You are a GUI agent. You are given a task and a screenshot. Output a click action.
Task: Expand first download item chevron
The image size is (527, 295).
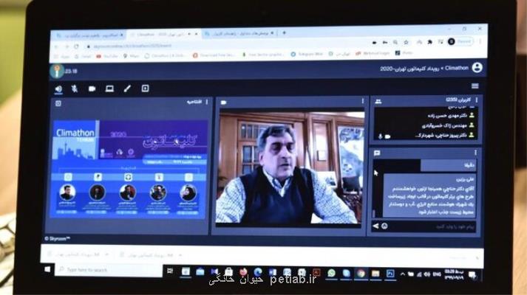pos(107,254)
